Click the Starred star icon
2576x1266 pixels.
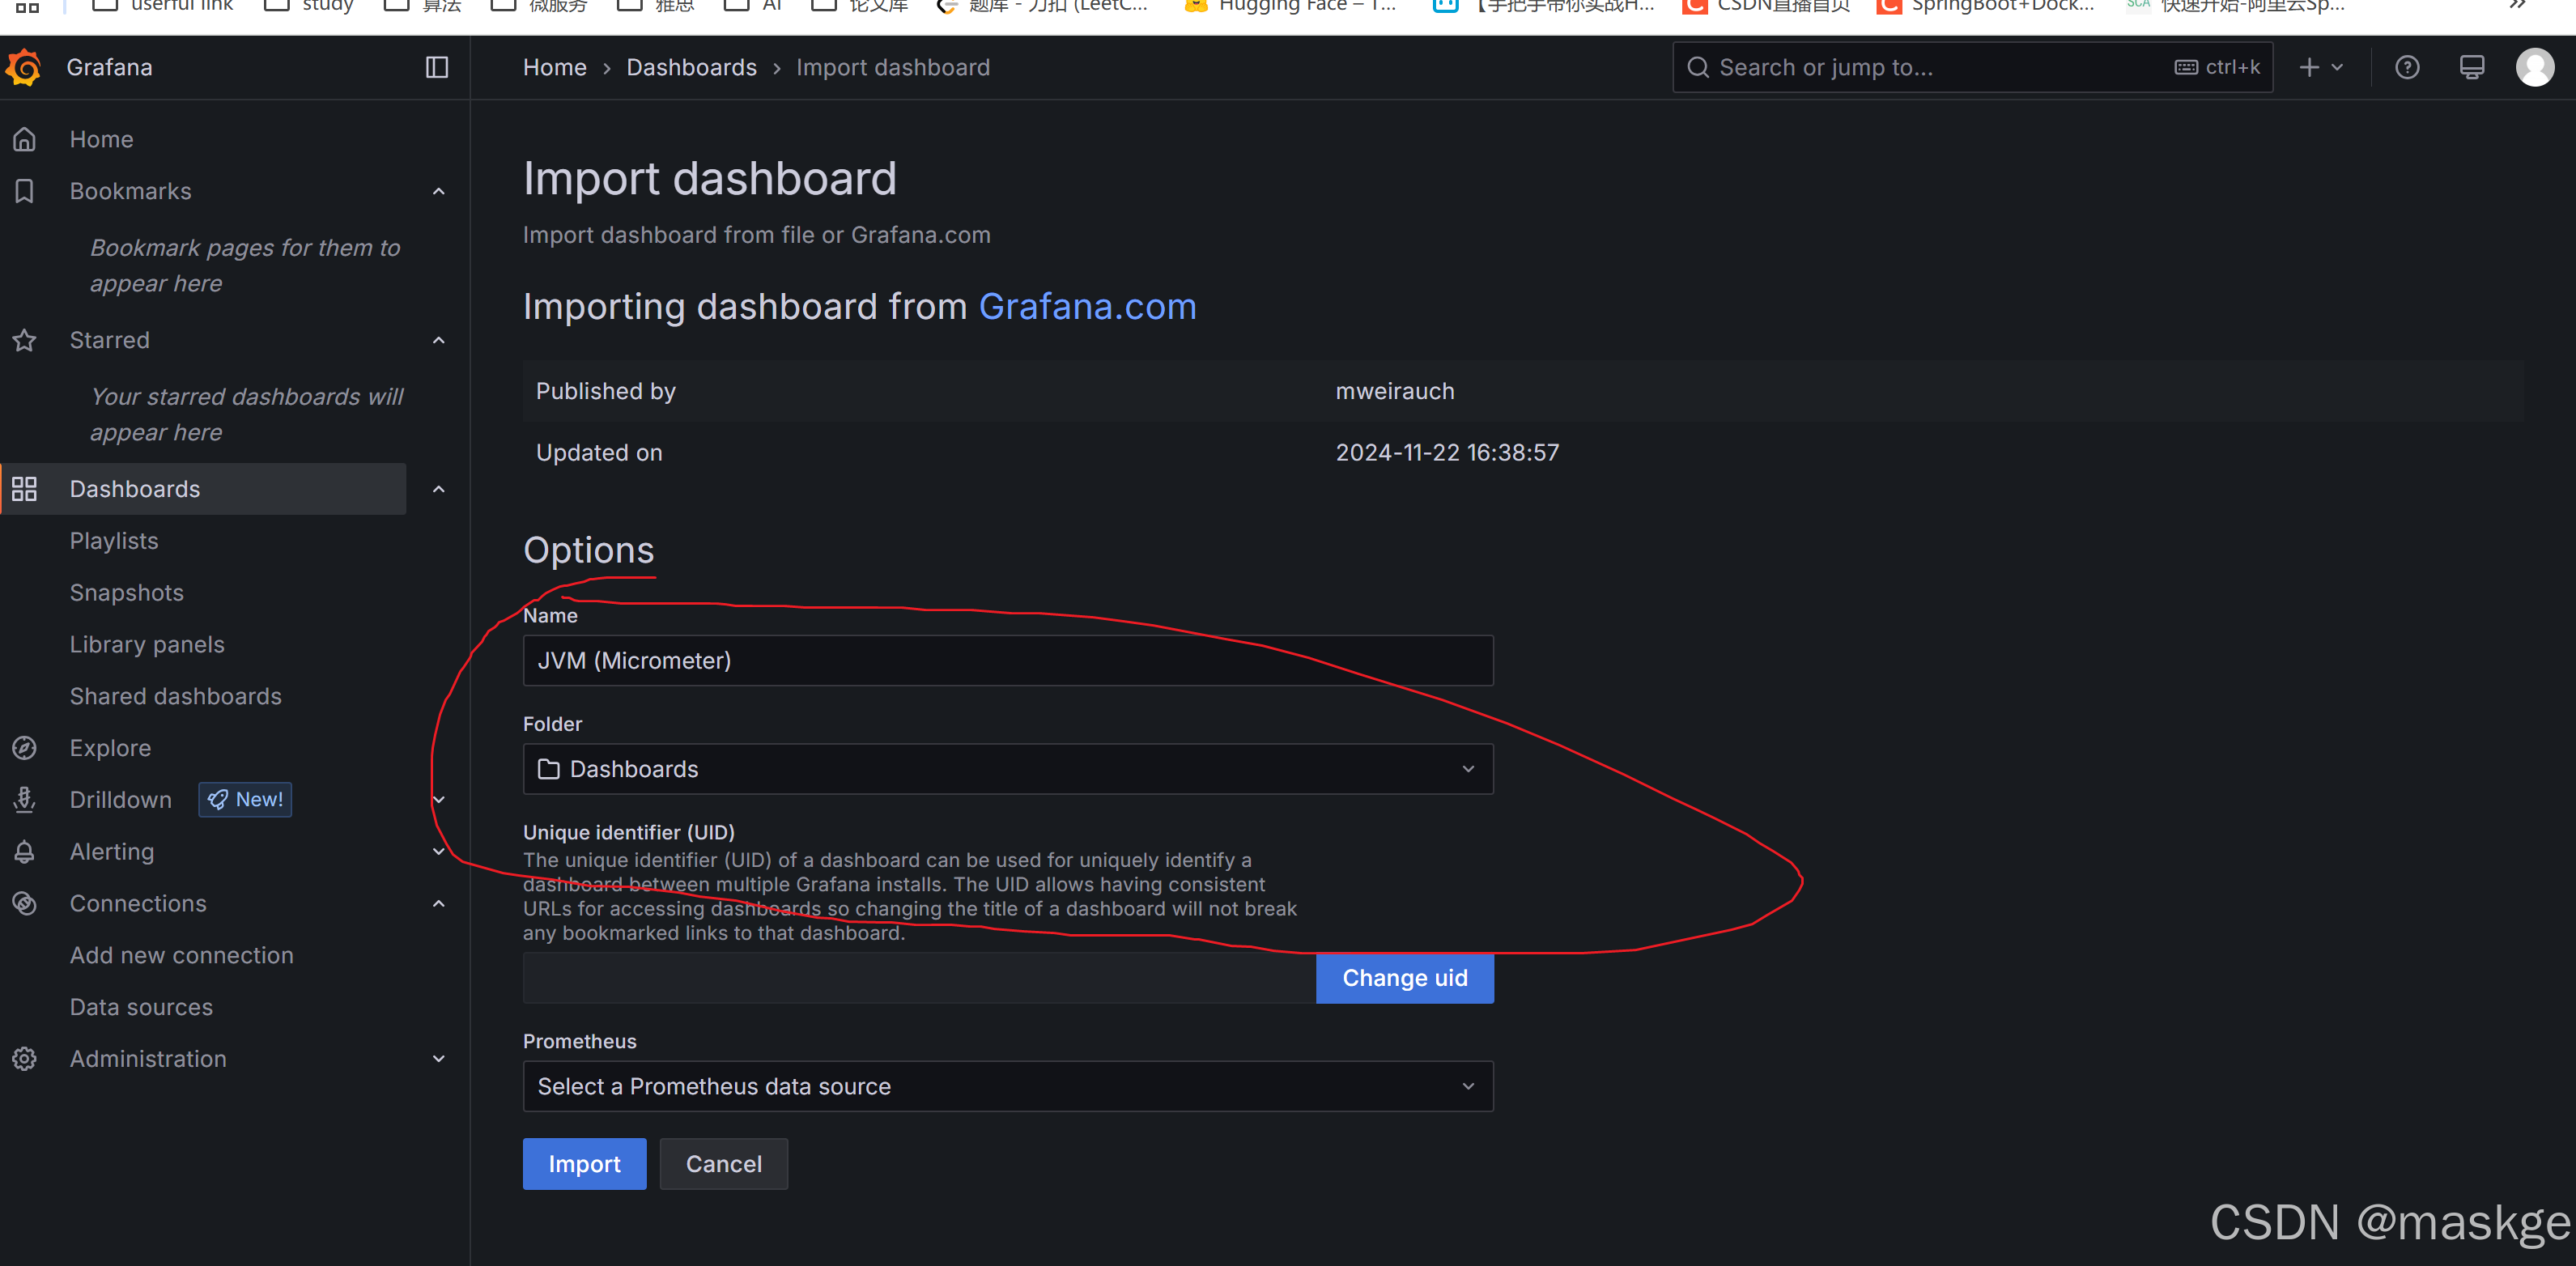(x=25, y=340)
